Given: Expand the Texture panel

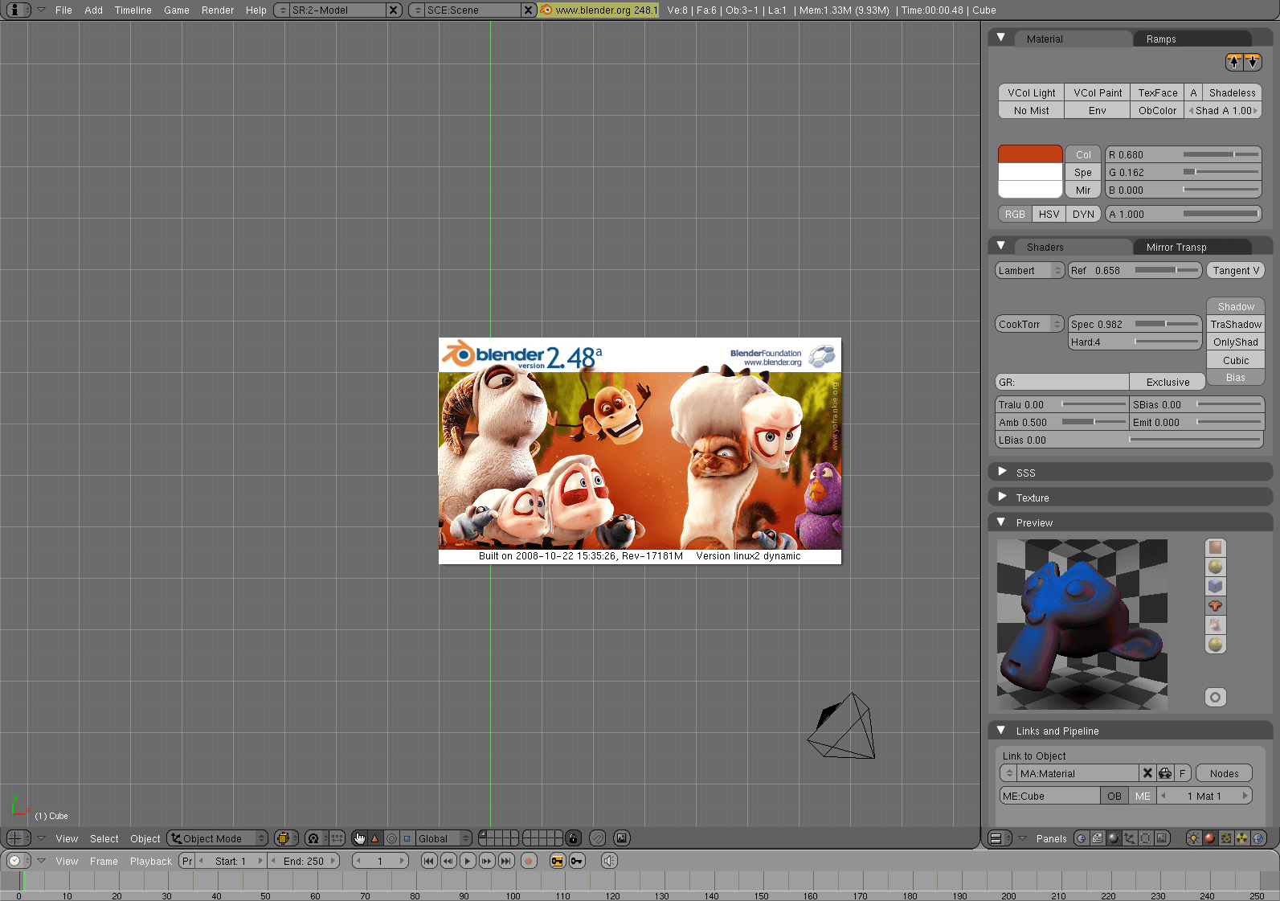Looking at the screenshot, I should 1002,497.
